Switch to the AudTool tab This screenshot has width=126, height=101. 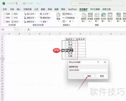[x=72, y=9]
